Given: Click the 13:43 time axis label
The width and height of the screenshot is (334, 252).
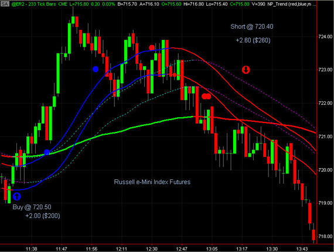Looking at the screenshot, I should (302, 249).
